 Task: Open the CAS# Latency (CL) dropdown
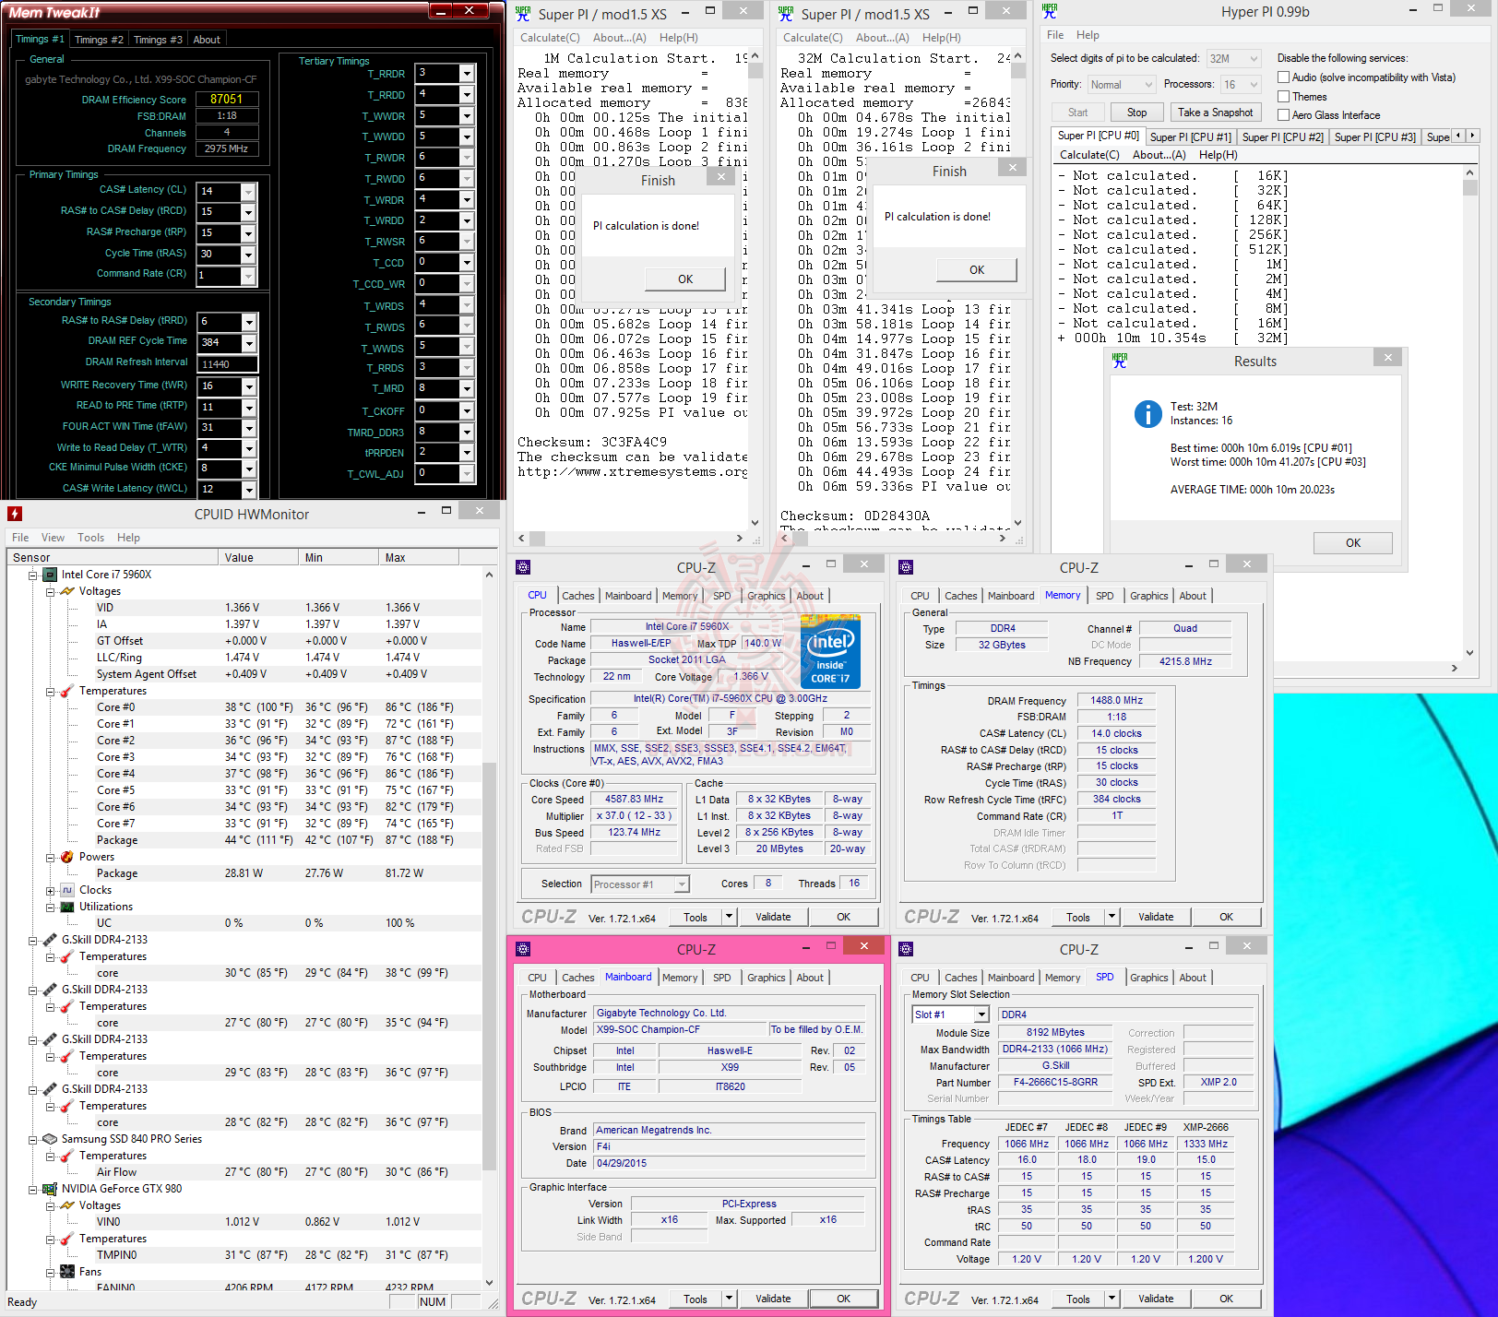(248, 191)
